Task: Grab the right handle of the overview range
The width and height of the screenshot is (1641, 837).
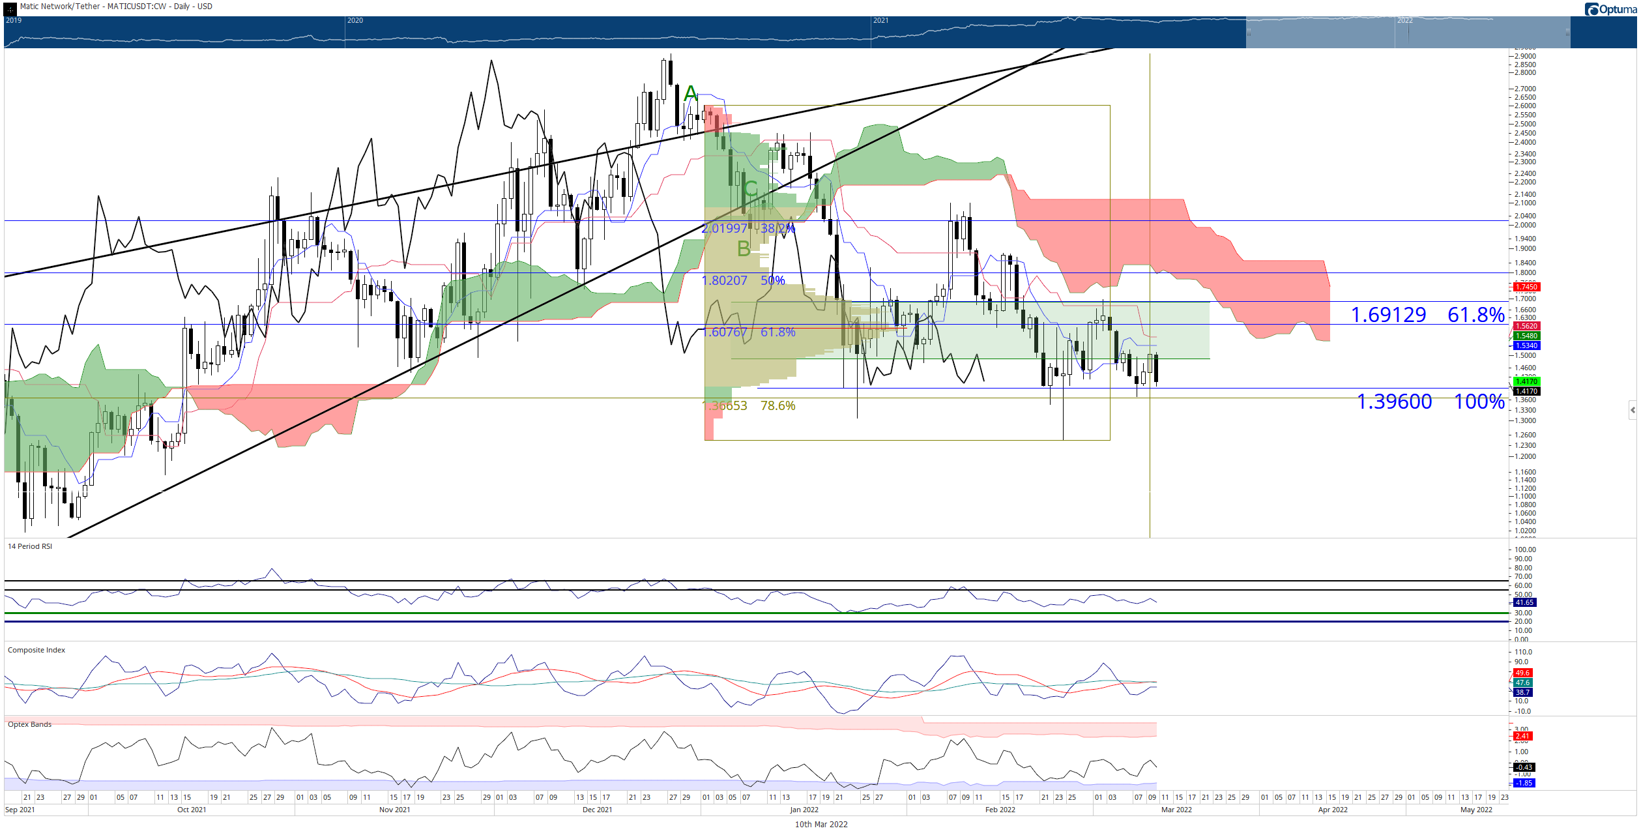Action: coord(1567,32)
